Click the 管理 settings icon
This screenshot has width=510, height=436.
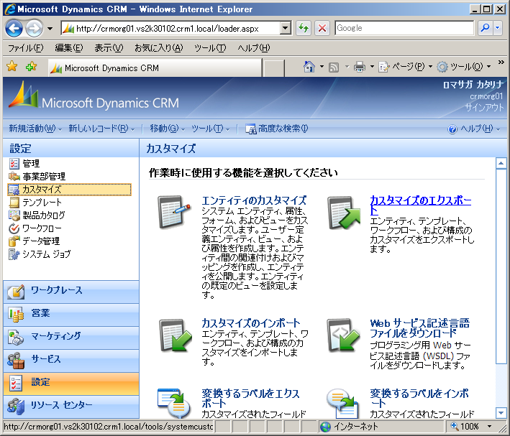14,164
